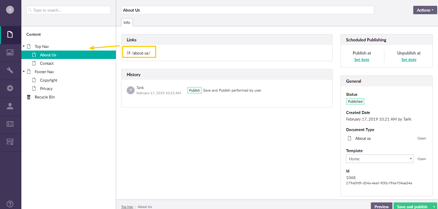
Task: Select Contact page in content tree
Action: pyautogui.click(x=47, y=63)
